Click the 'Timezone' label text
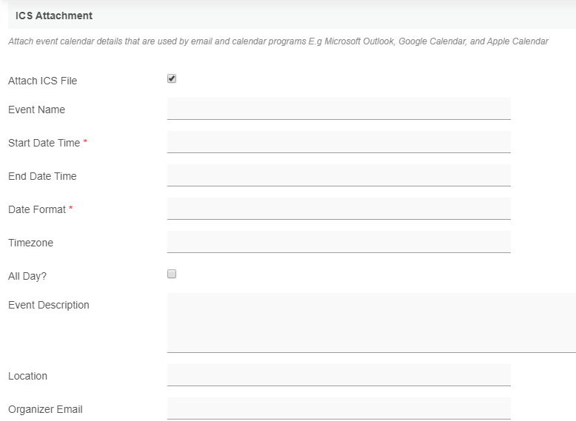576x421 pixels. 30,243
